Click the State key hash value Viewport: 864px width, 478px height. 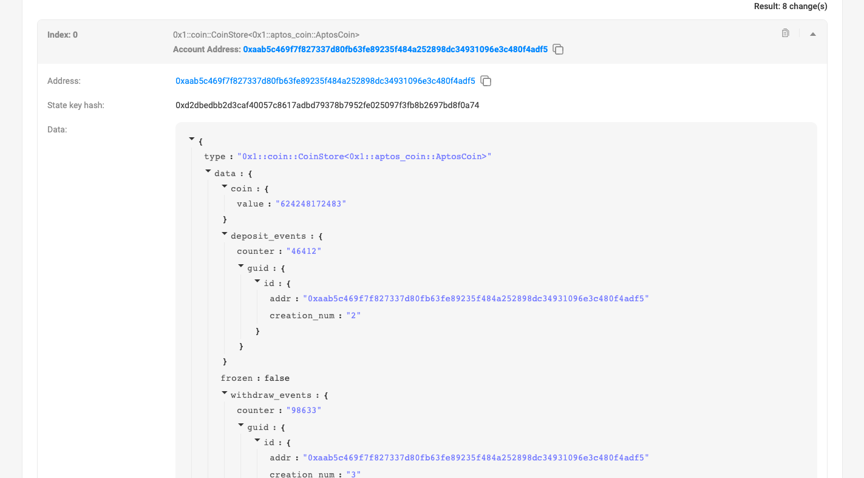click(x=327, y=105)
